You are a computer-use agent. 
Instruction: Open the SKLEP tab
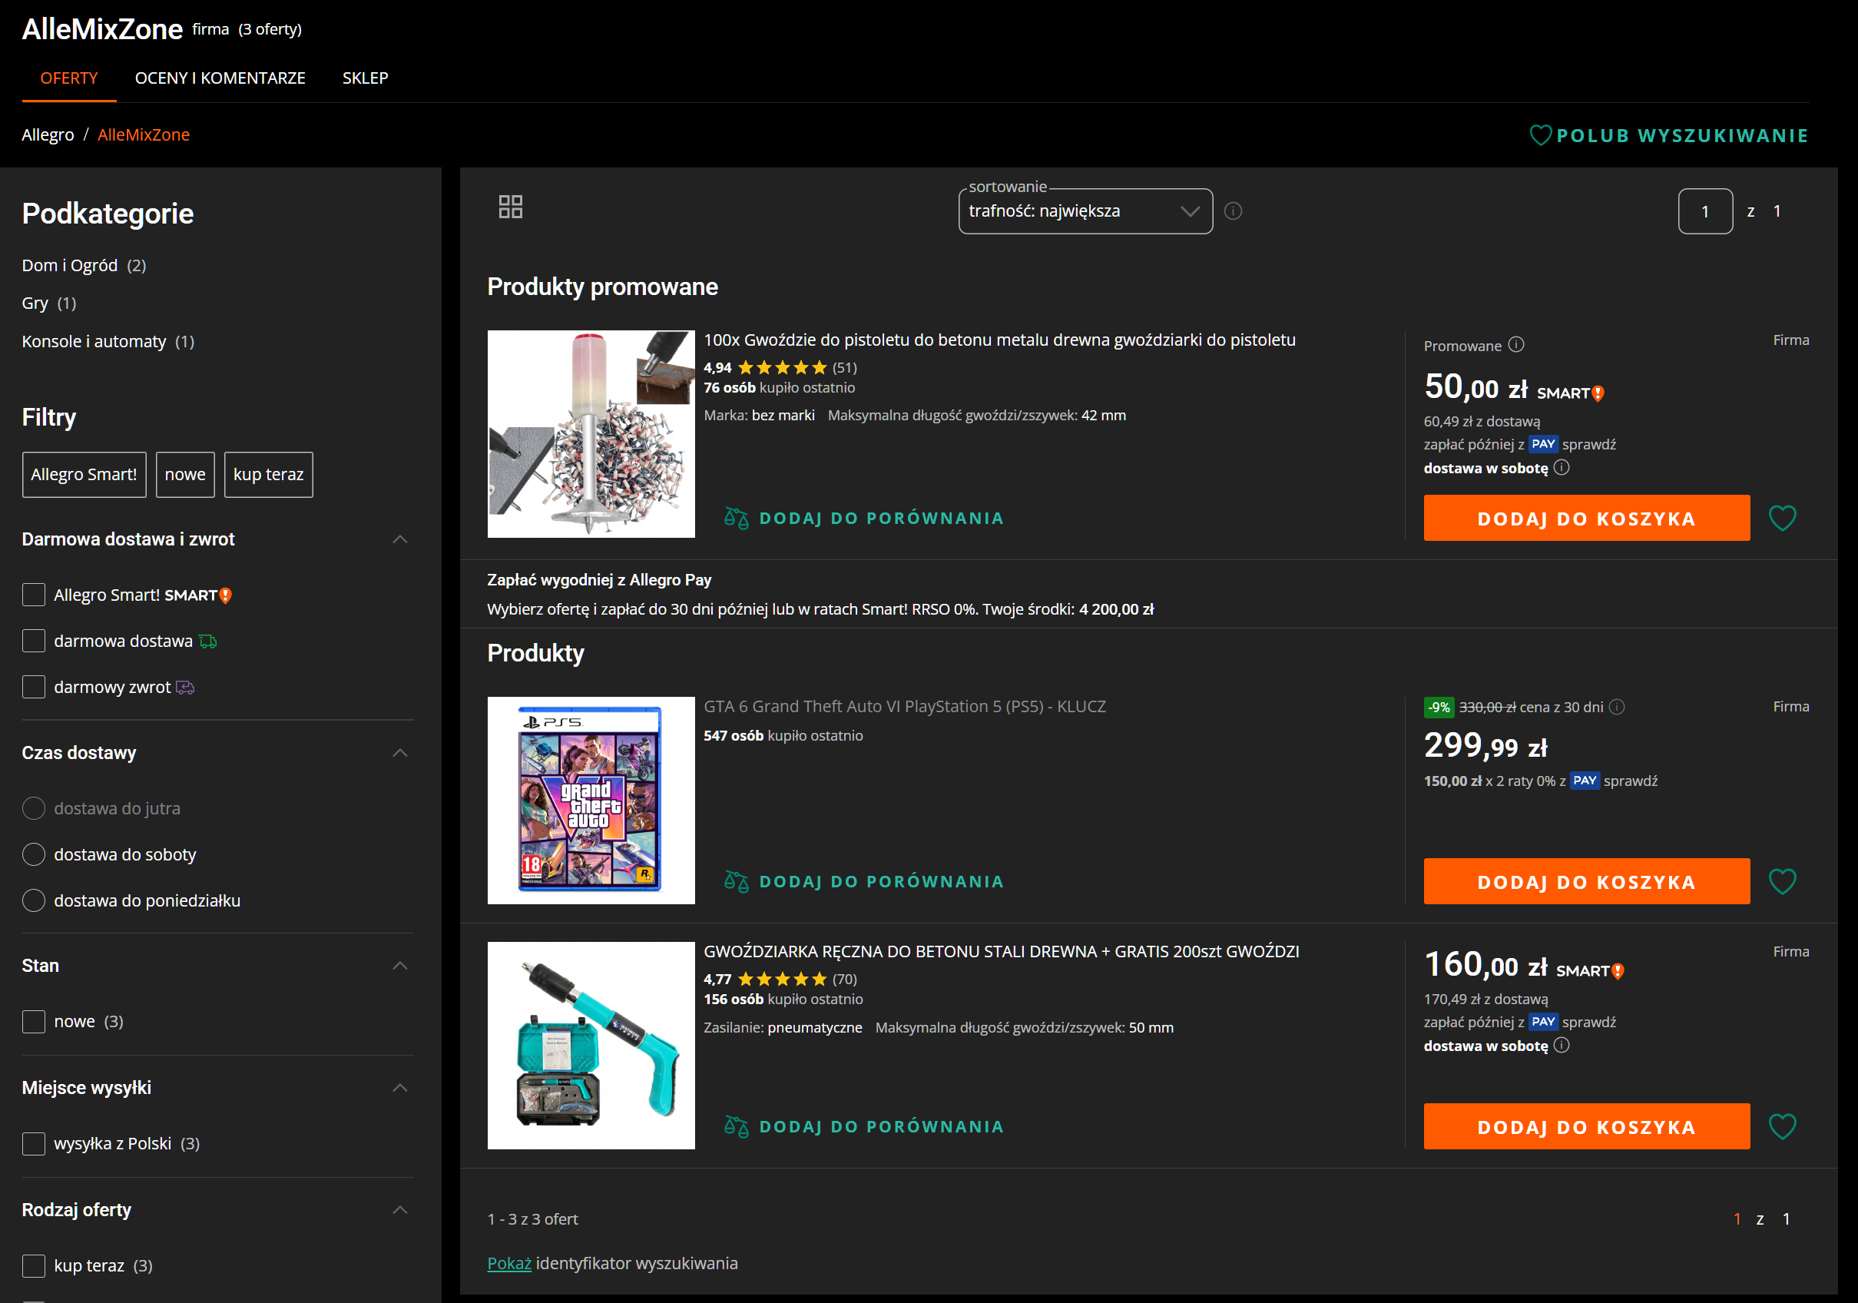pos(365,78)
